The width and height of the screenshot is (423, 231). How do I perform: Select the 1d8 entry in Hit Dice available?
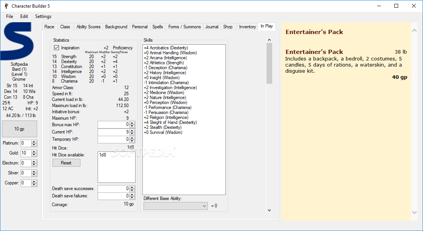pyautogui.click(x=103, y=155)
